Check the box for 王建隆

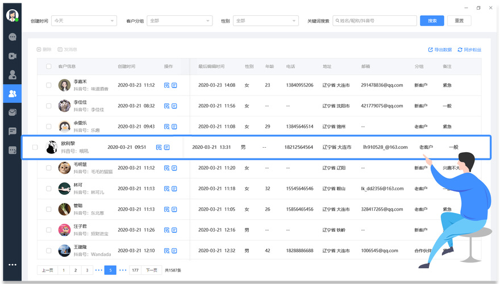coord(48,251)
